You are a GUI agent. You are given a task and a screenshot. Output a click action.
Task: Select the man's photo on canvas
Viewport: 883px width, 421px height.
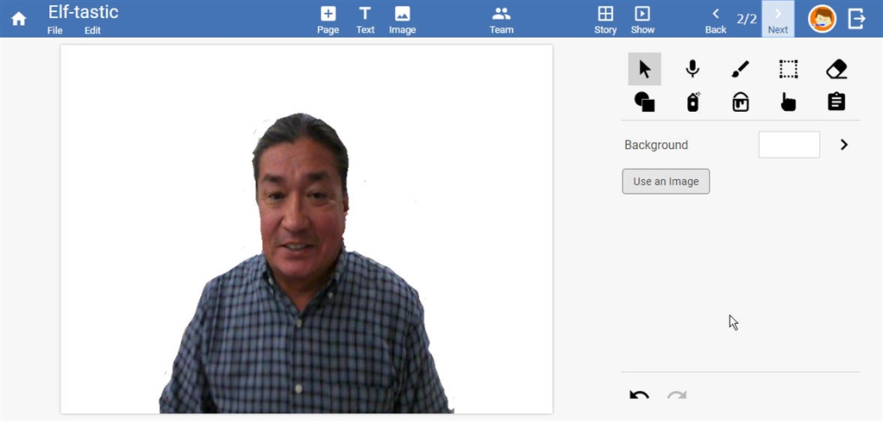306,263
